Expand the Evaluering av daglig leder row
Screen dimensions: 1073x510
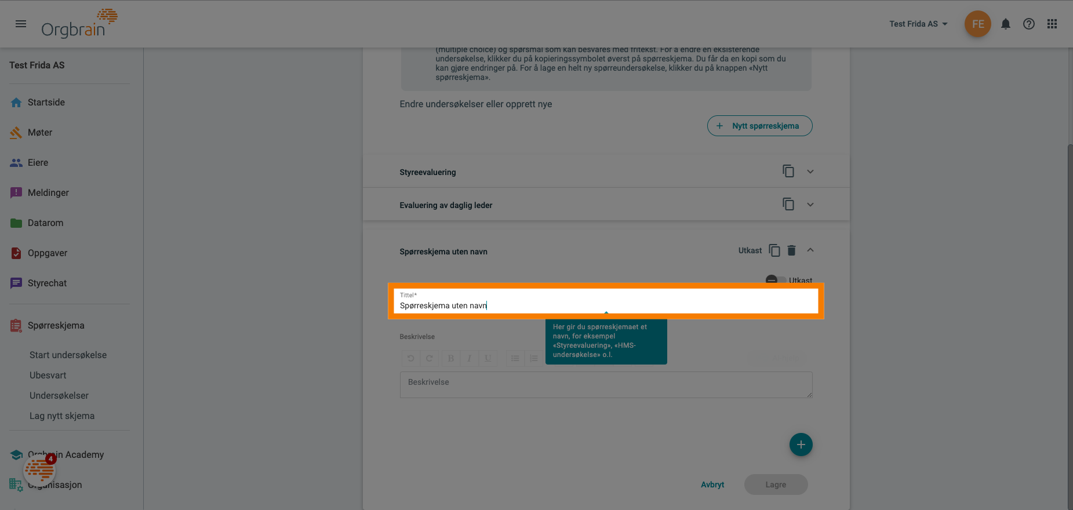(x=810, y=205)
